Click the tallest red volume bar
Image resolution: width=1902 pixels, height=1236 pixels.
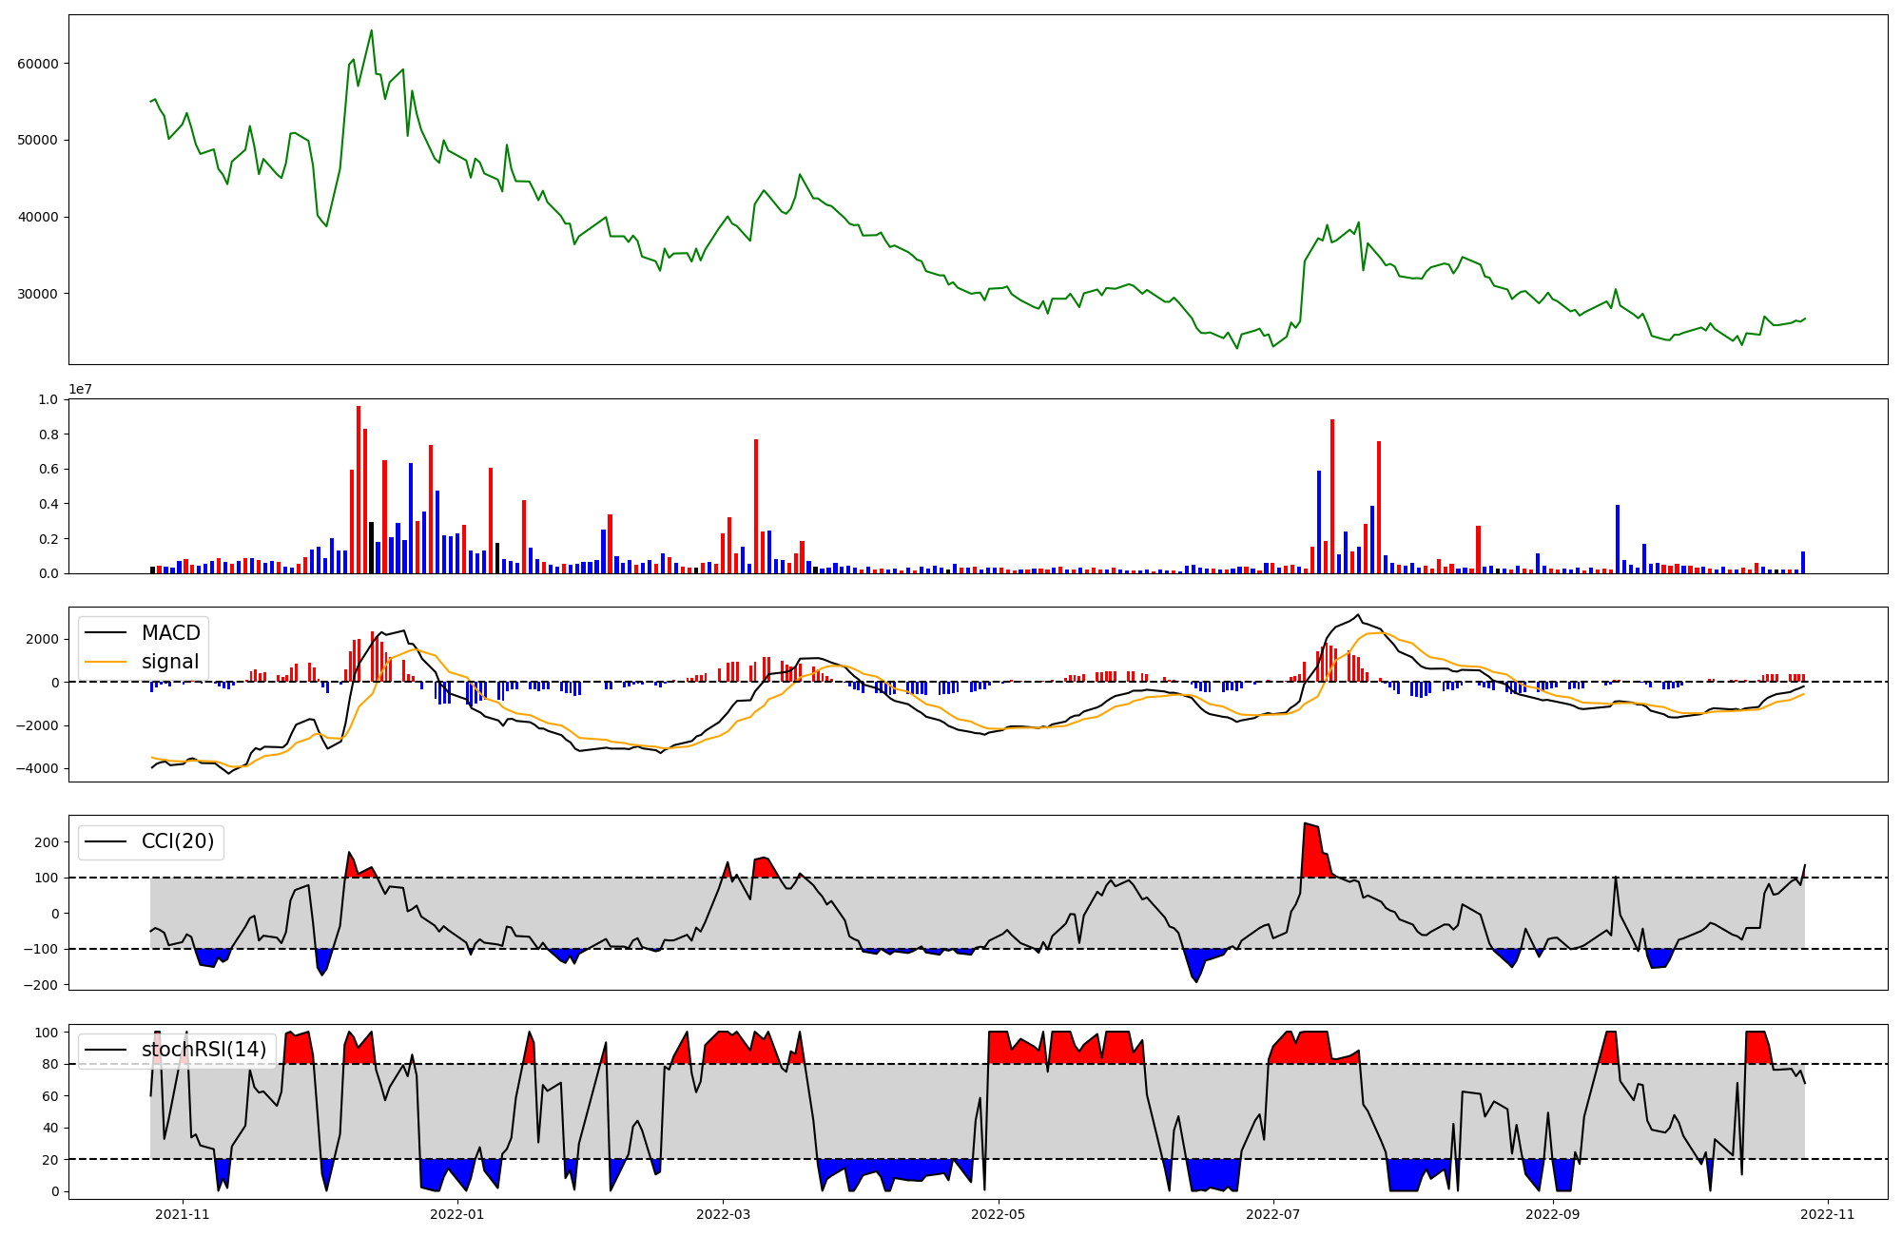(x=359, y=490)
